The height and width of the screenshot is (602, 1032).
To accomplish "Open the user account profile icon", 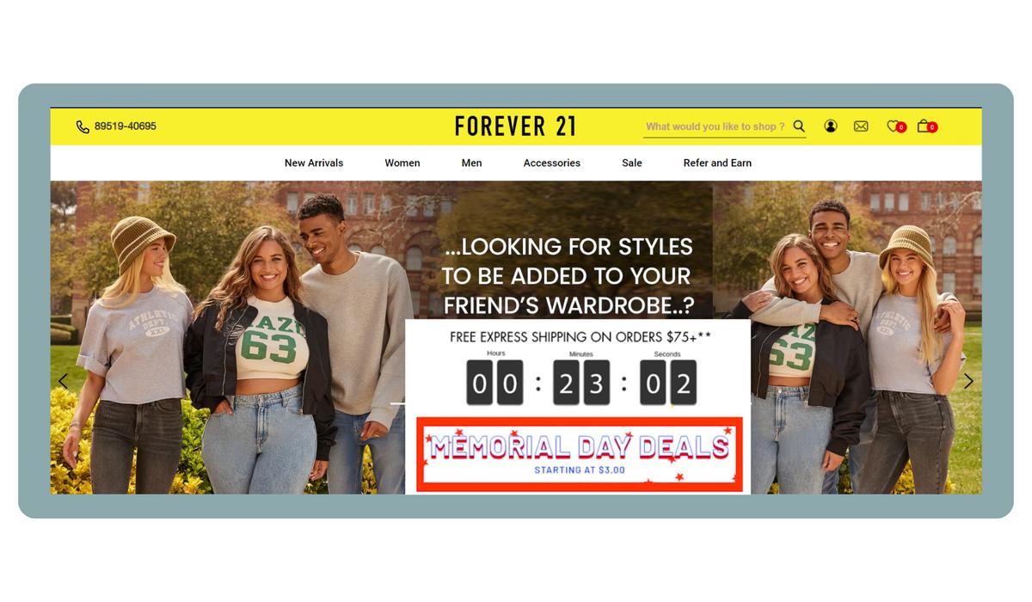I will coord(831,126).
